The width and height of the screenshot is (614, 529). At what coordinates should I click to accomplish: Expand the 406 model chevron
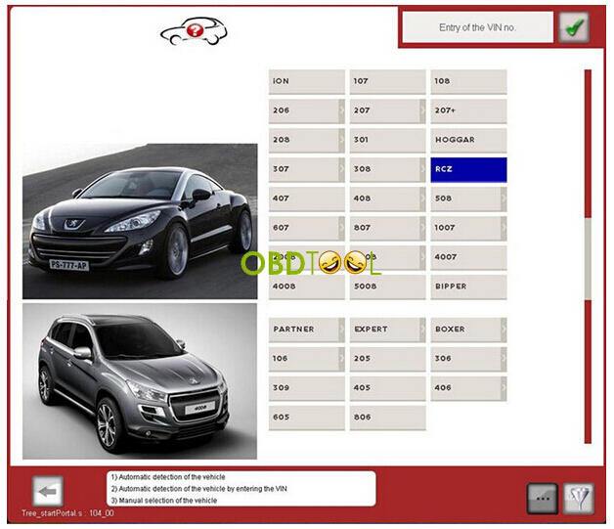(x=504, y=387)
